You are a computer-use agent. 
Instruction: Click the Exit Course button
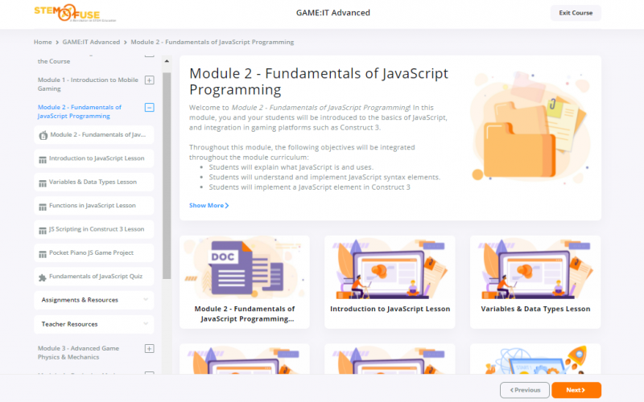[576, 13]
